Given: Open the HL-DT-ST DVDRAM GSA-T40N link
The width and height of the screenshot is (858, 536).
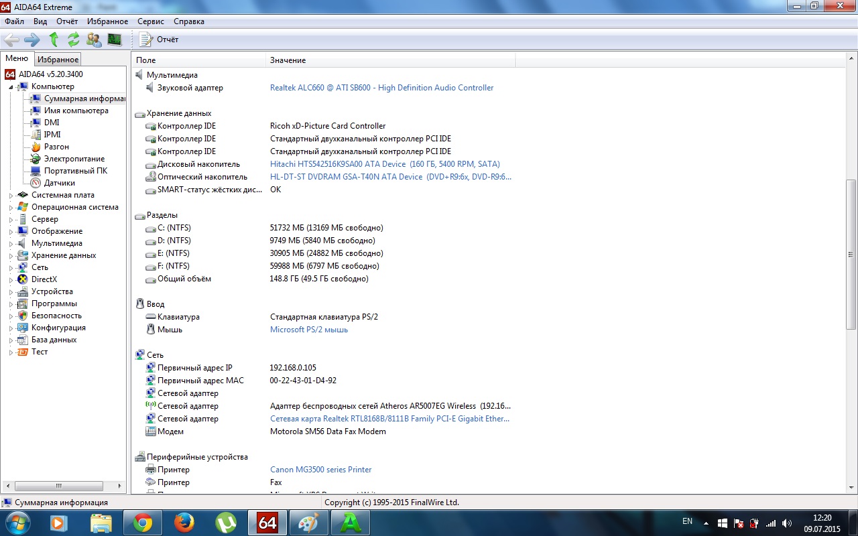Looking at the screenshot, I should (x=391, y=177).
